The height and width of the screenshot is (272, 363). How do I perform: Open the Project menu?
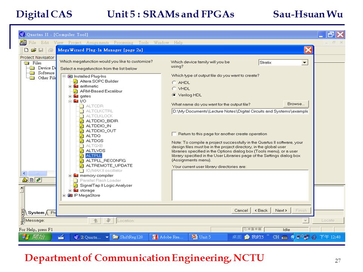coord(75,43)
